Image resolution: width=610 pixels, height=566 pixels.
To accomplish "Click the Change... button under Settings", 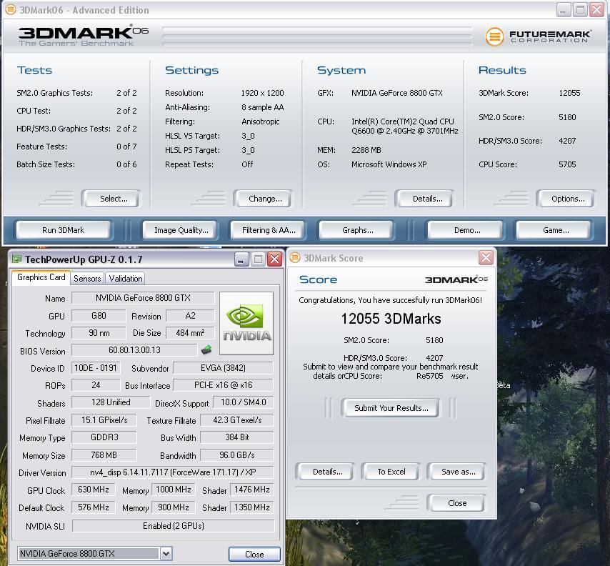I will pos(265,199).
